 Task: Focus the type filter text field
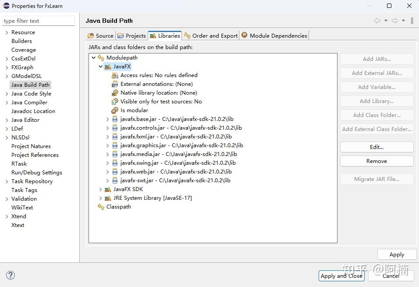pos(39,21)
